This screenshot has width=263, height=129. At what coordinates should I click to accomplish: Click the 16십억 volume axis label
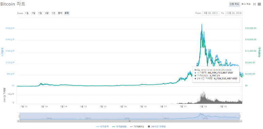click(11, 94)
